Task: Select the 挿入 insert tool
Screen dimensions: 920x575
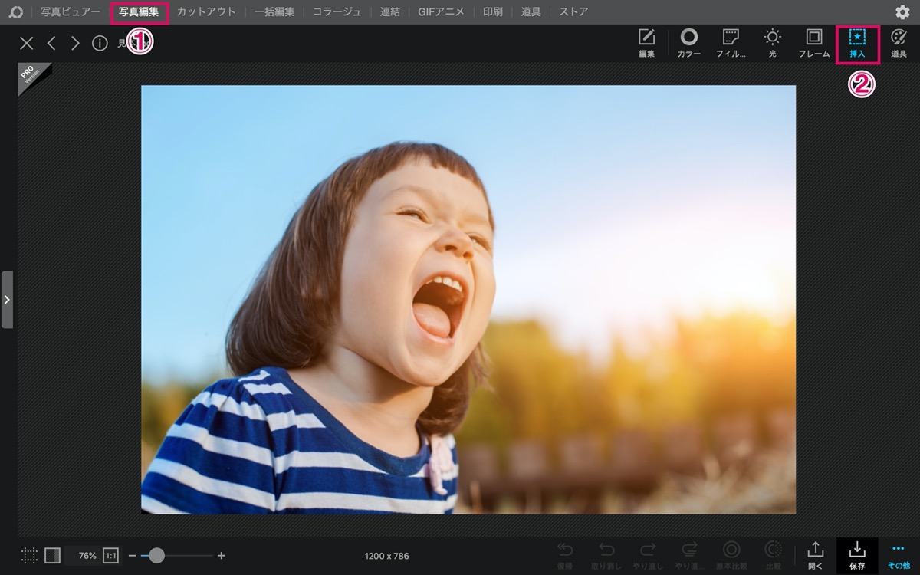Action: click(x=857, y=43)
